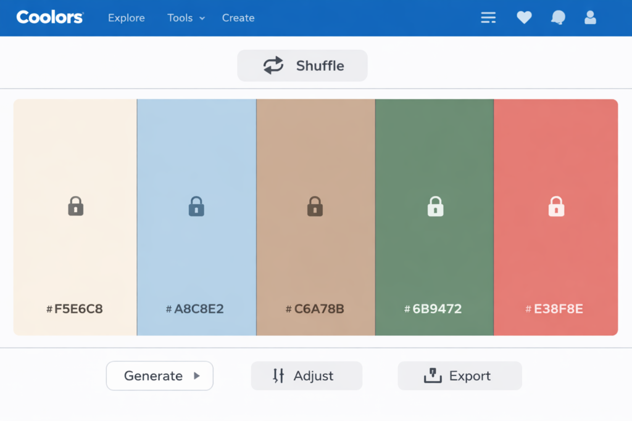Viewport: 632px width, 421px height.
Task: Open the palettes list hamburger icon
Action: (x=488, y=17)
